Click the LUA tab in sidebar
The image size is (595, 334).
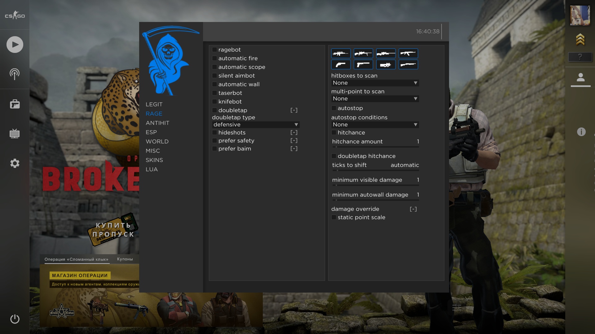click(x=152, y=169)
